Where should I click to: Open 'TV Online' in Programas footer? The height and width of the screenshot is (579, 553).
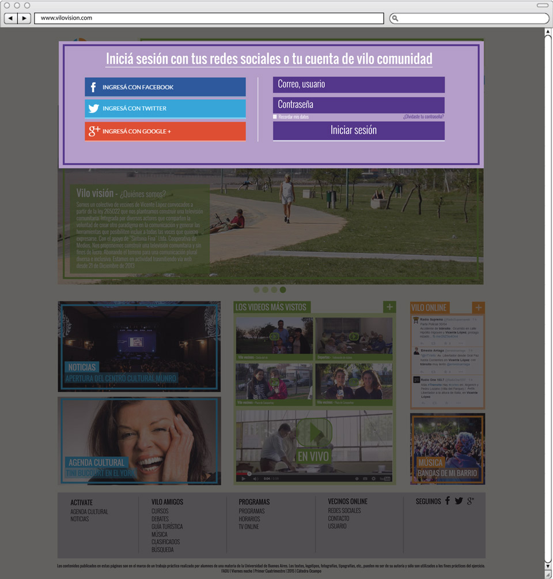tap(248, 527)
